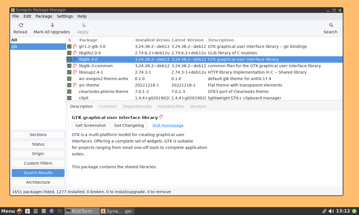Toggle status box for arc-evopro2-theme-antix
The image size is (359, 215).
pyautogui.click(x=69, y=79)
